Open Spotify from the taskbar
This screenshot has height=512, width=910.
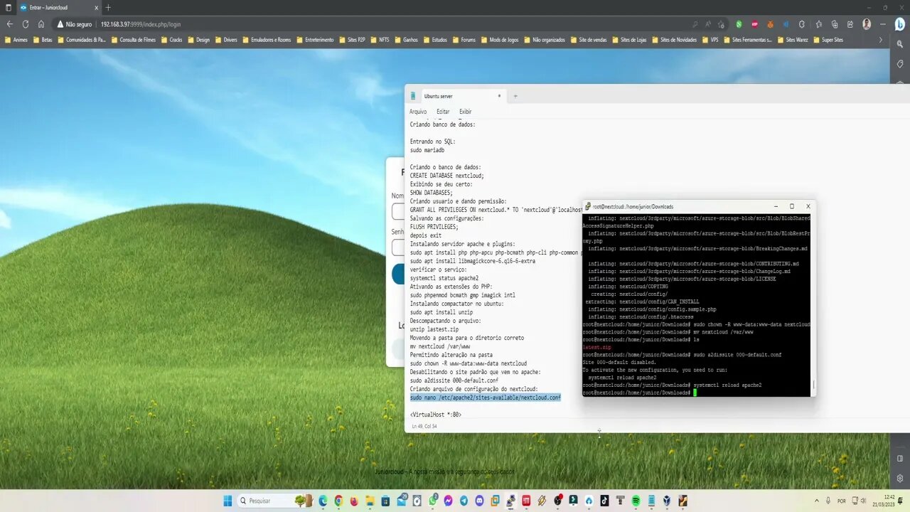(x=636, y=501)
